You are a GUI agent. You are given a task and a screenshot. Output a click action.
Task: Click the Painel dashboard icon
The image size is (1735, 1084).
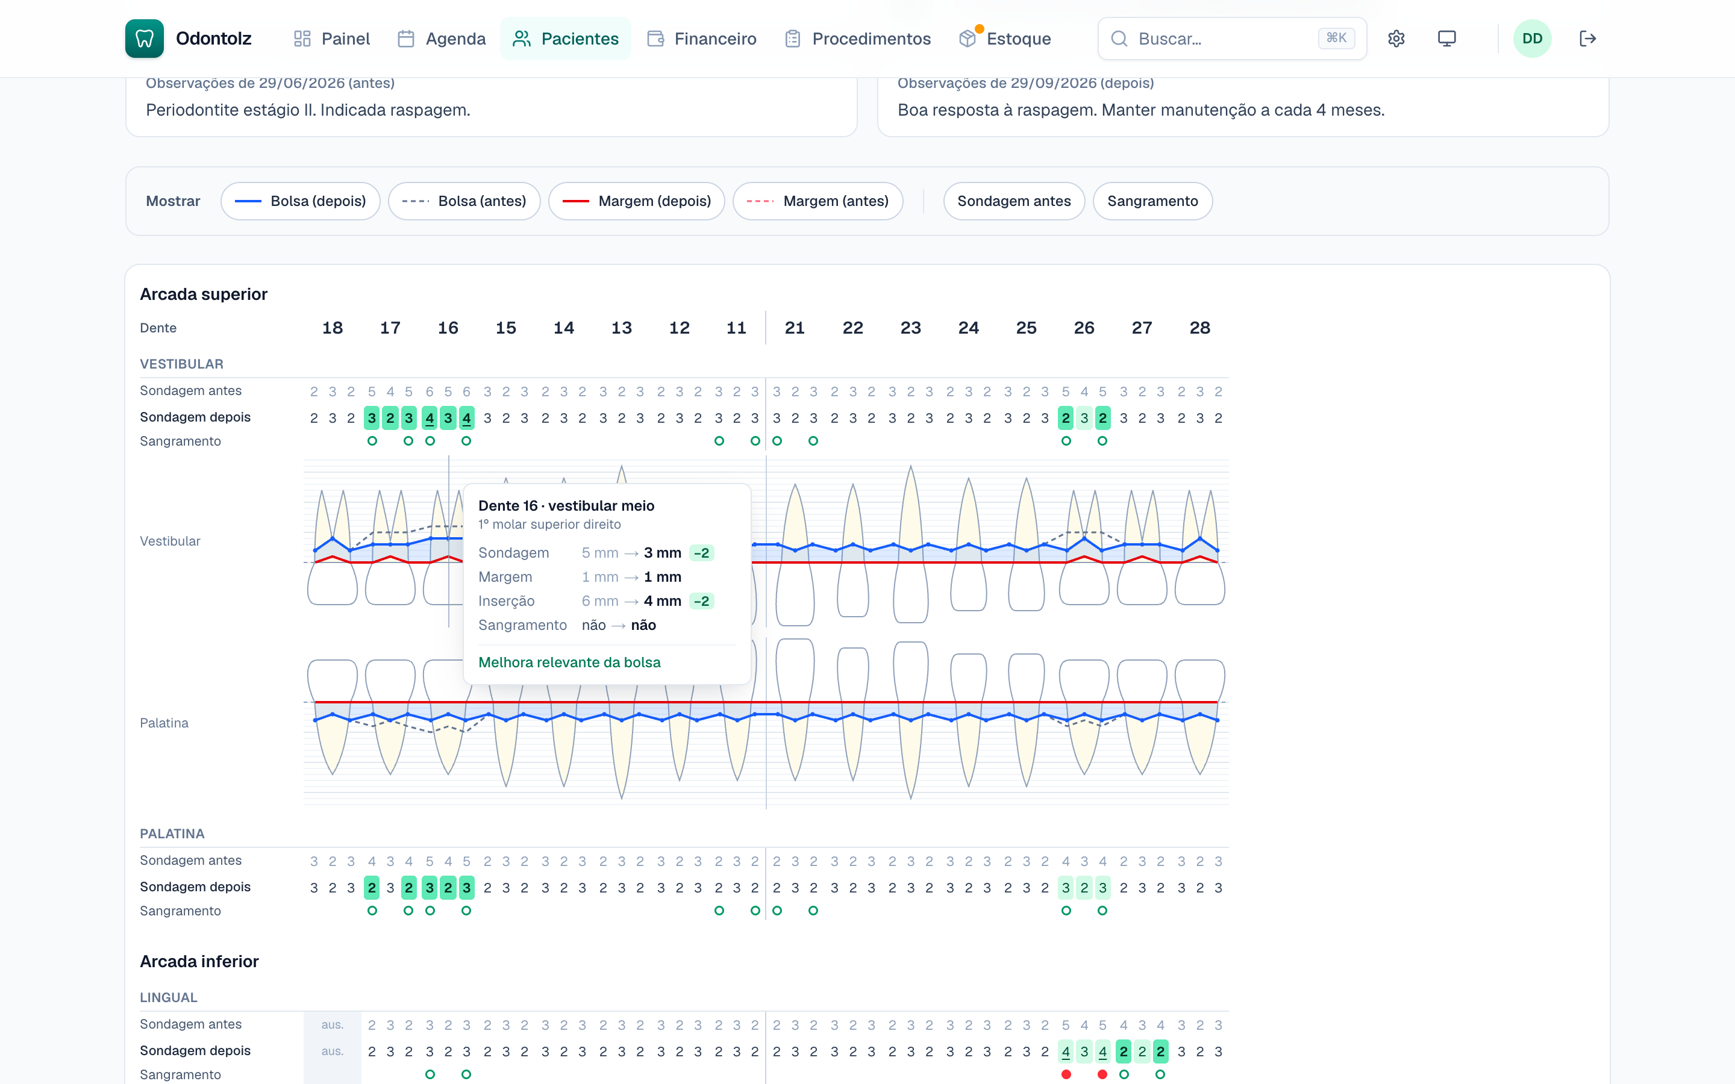pyautogui.click(x=302, y=38)
